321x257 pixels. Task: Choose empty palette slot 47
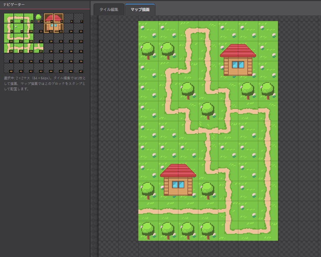click(79, 68)
